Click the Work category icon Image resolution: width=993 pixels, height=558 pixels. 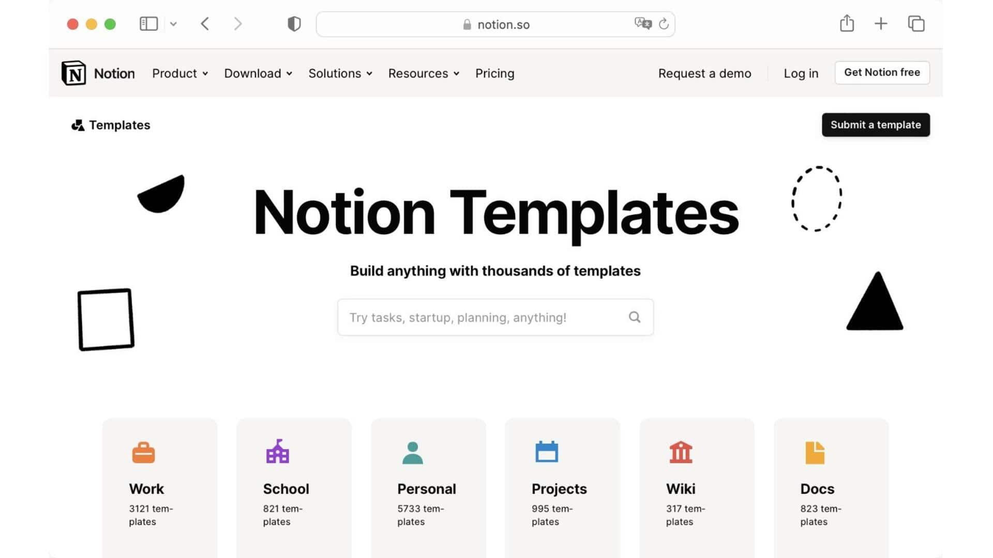click(x=143, y=452)
